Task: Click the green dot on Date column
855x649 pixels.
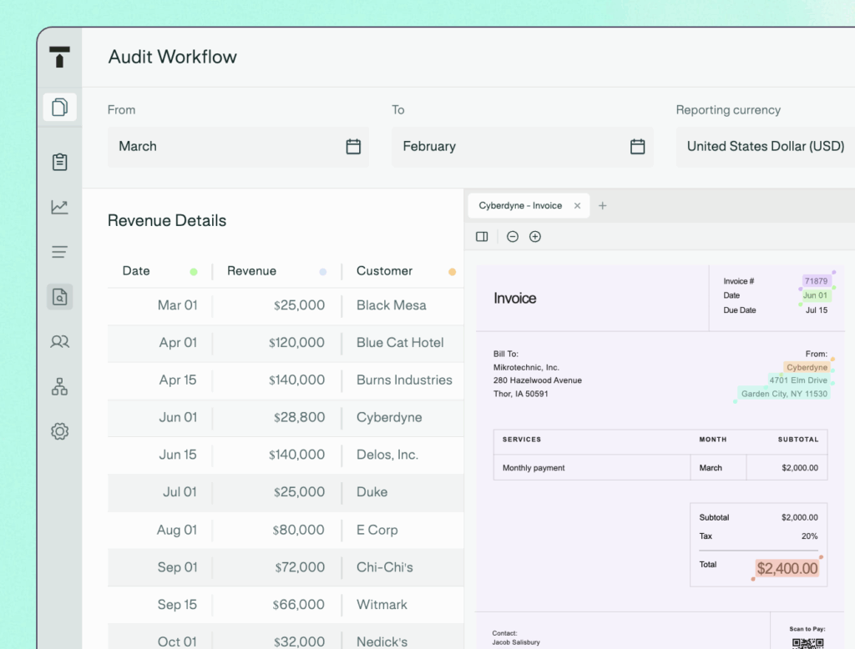Action: coord(194,272)
